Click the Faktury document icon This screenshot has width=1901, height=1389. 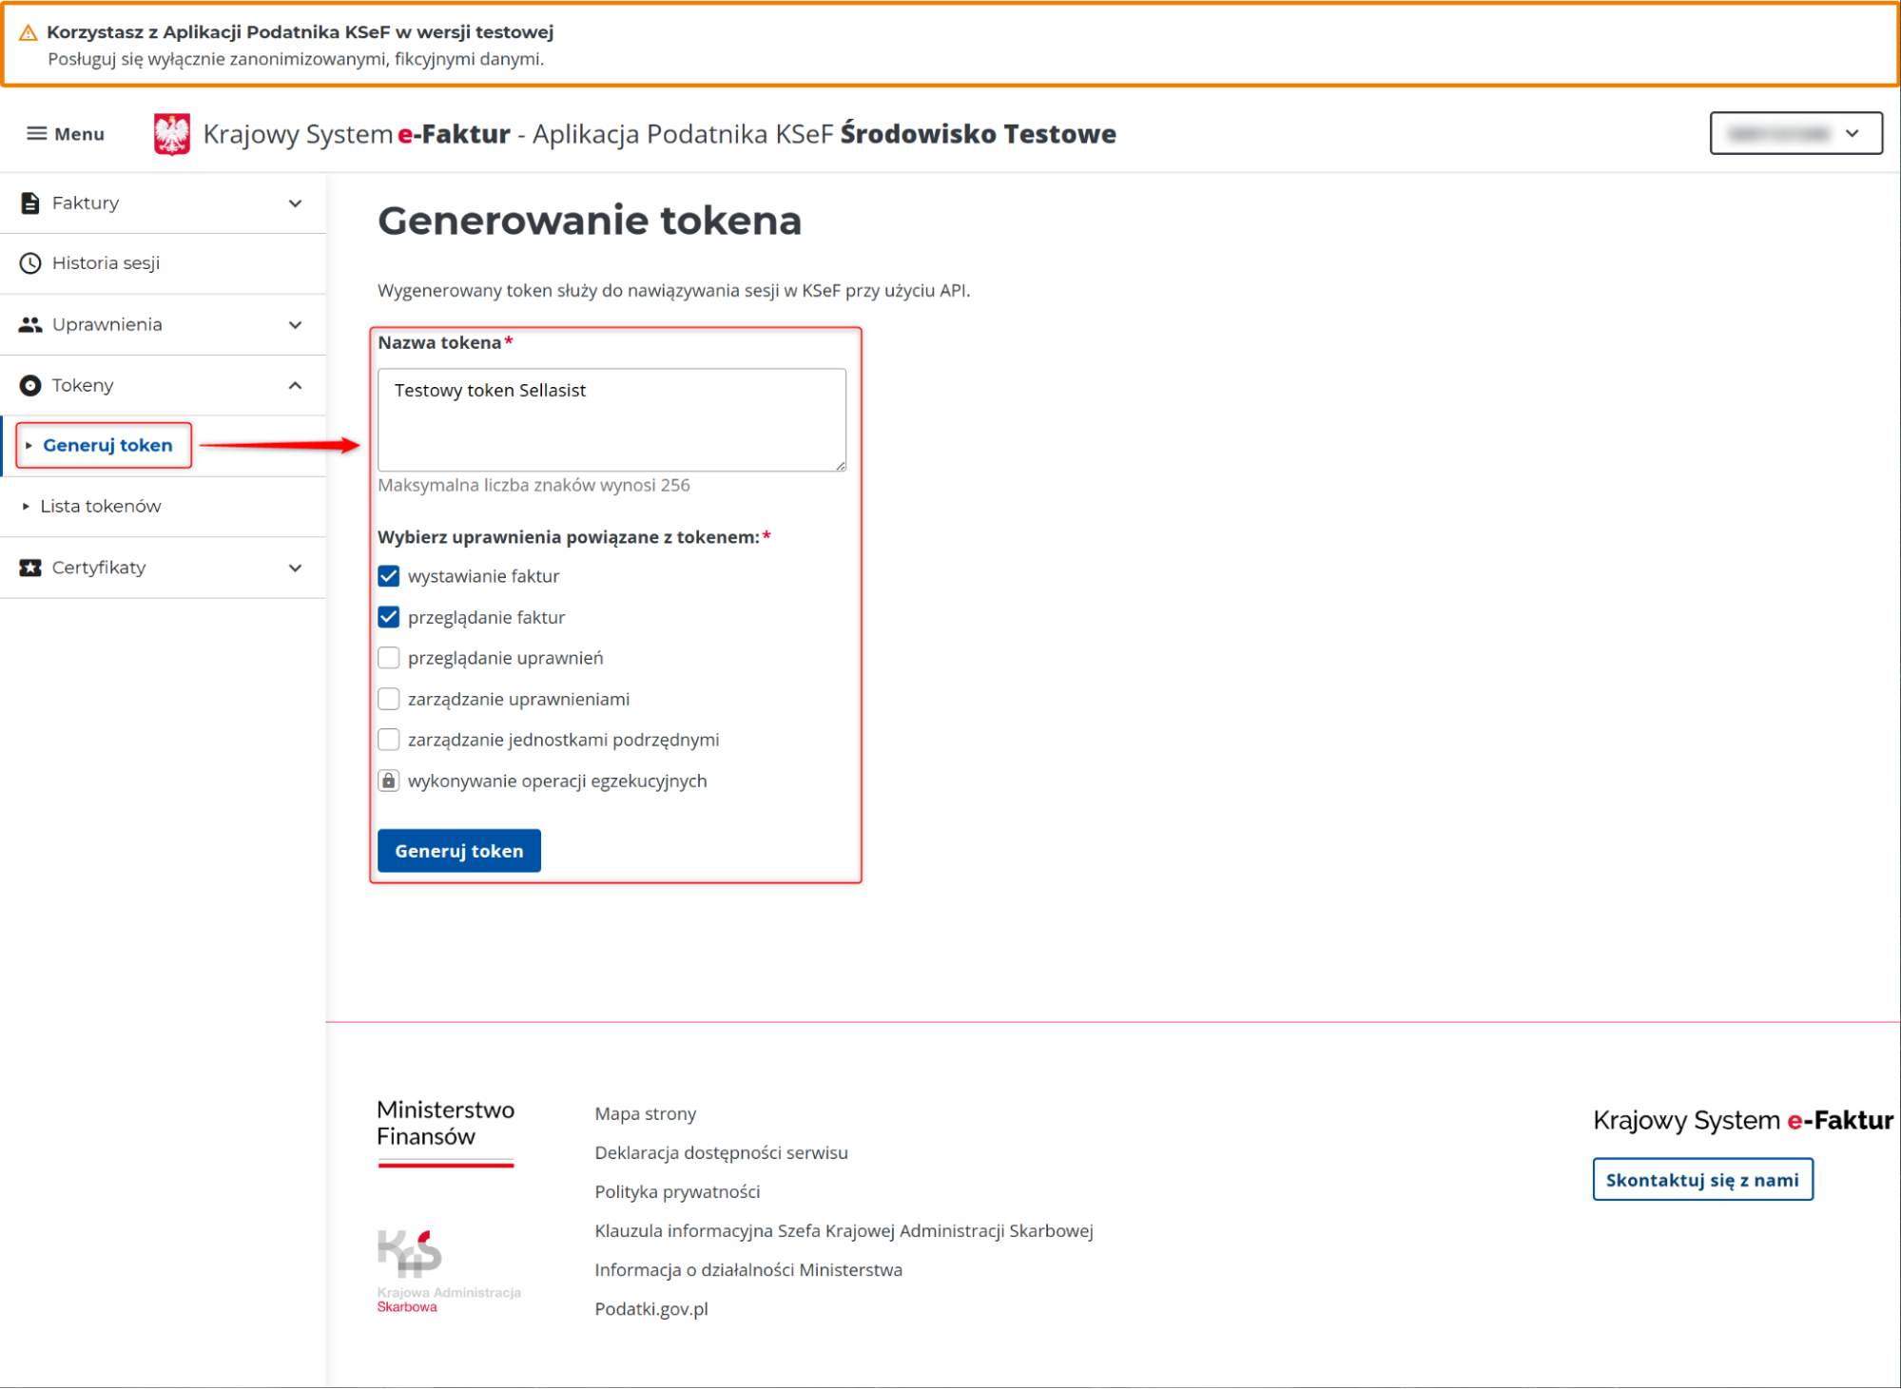tap(30, 203)
